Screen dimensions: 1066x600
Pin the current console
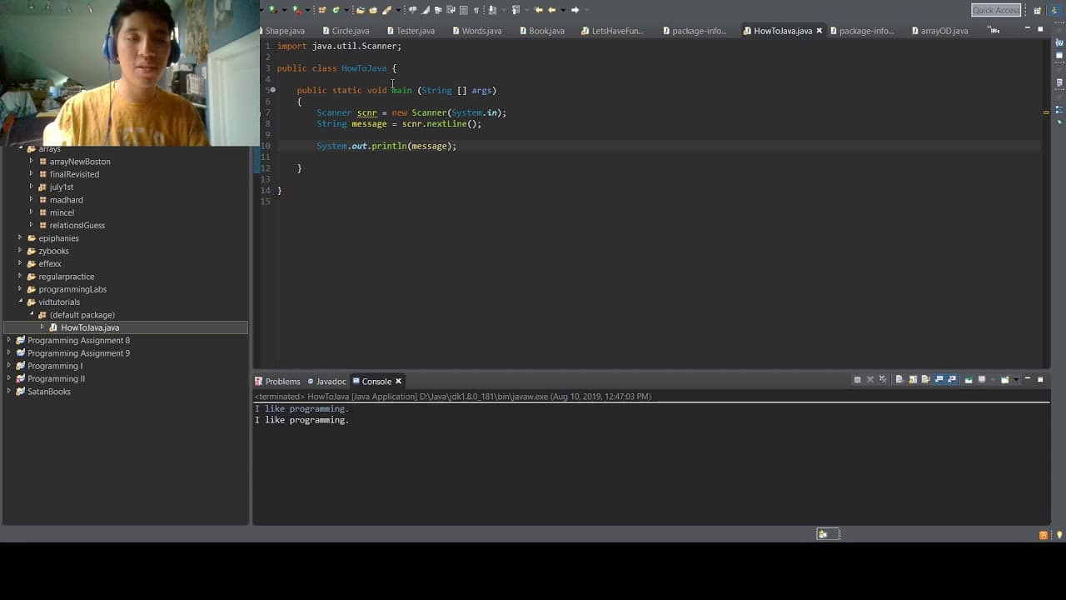pos(969,380)
